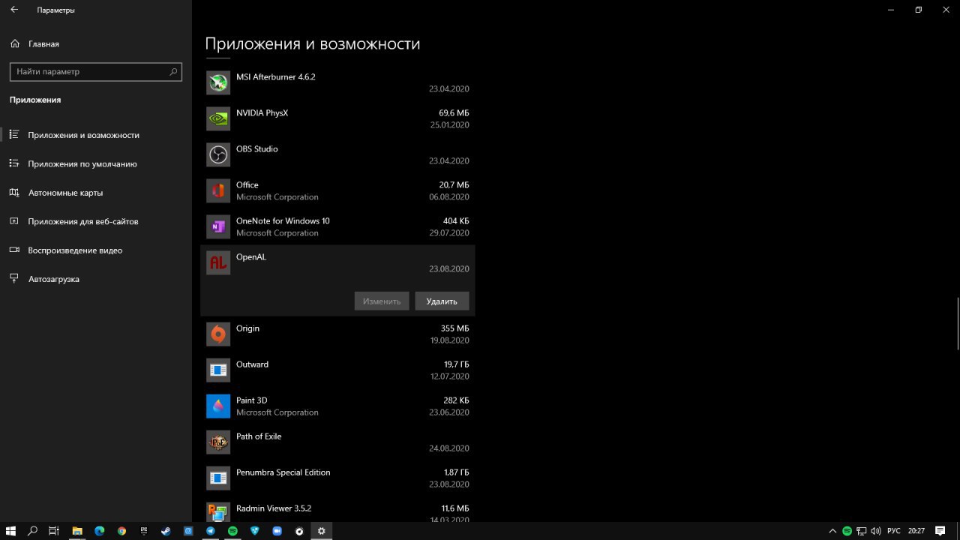
Task: Click the Radmin Viewer app icon
Action: (218, 511)
